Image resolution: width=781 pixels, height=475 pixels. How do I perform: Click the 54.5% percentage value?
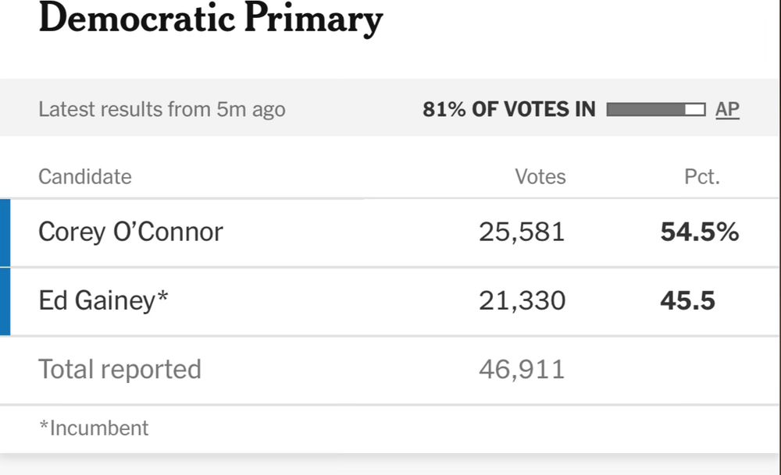tap(700, 232)
